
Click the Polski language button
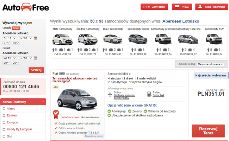(182, 7)
